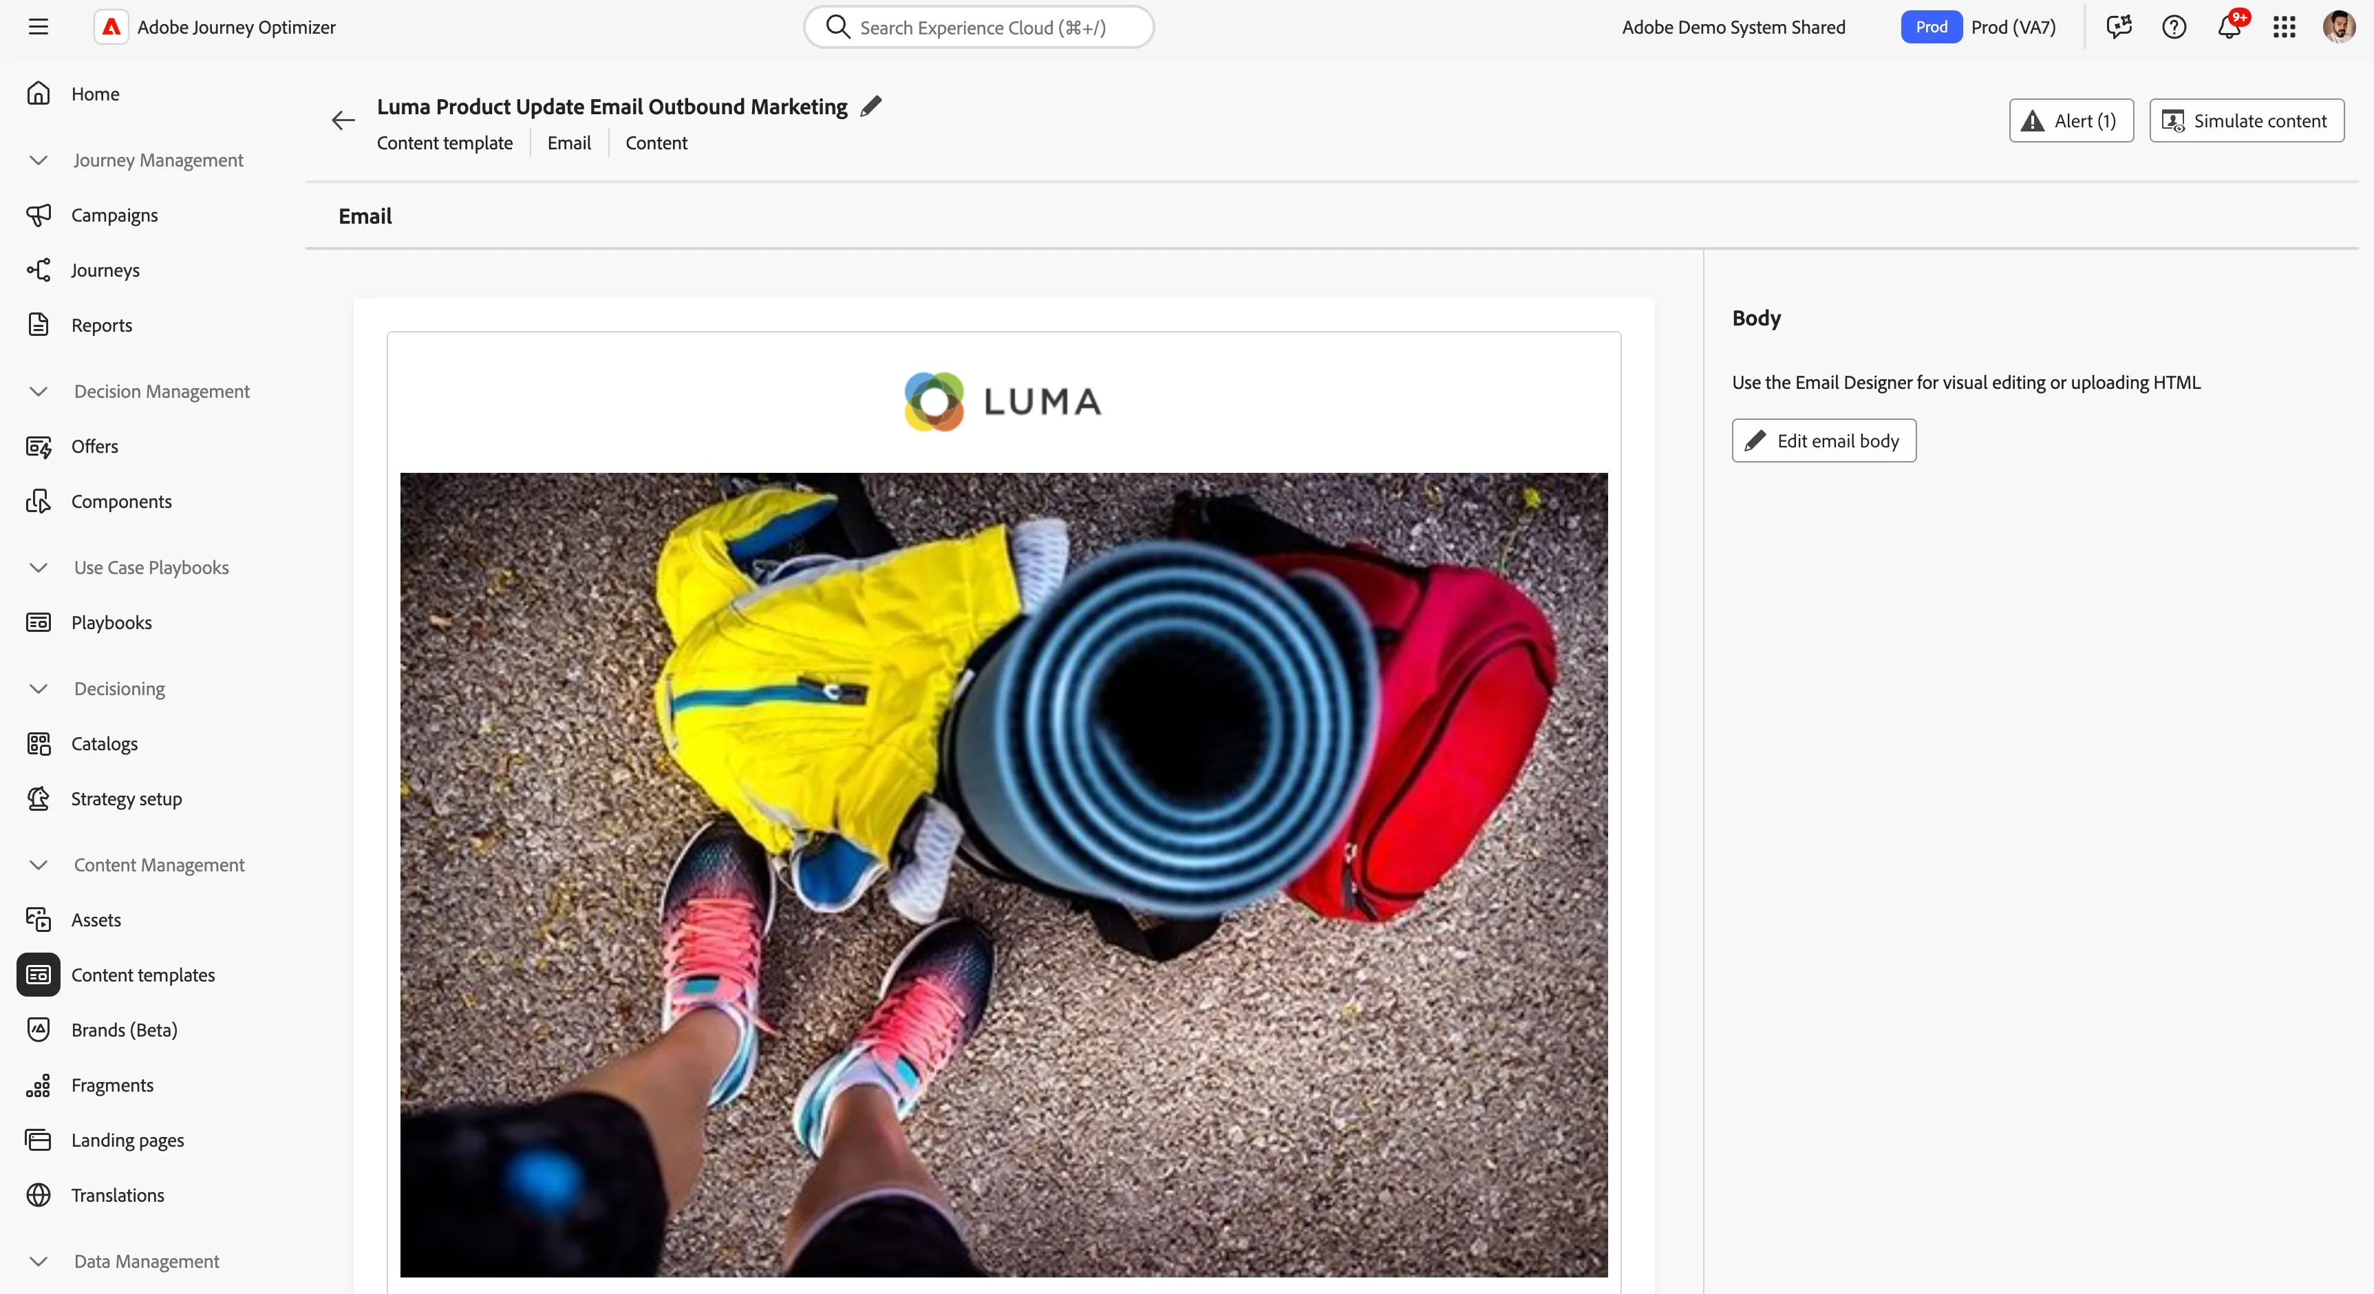Collapse Decision Management section

click(x=38, y=392)
